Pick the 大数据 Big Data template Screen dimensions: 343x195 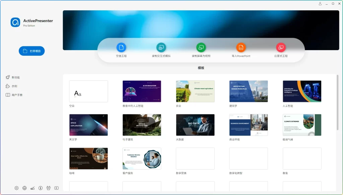(195, 125)
